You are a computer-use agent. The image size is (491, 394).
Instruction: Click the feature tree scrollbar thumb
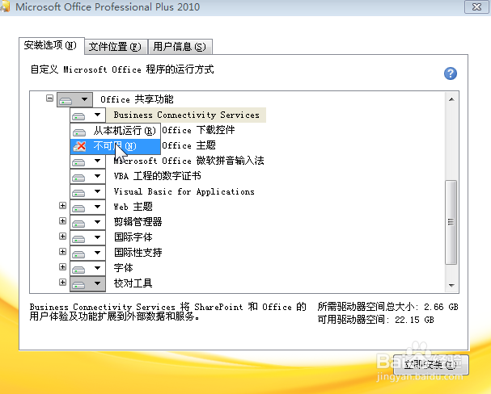pyautogui.click(x=451, y=222)
